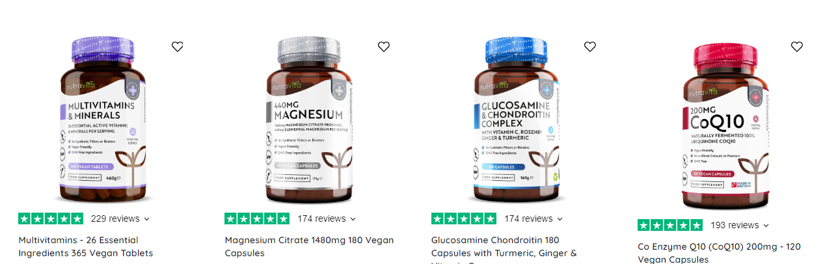
Task: Click the star rating next to 193 reviews
Action: point(670,225)
